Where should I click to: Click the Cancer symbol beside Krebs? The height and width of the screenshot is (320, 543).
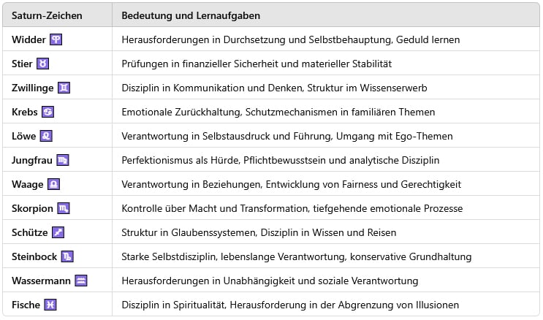point(48,112)
